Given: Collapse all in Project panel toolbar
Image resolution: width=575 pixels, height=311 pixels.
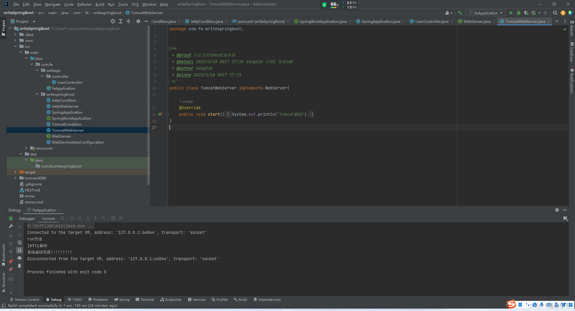Looking at the screenshot, I should 128,21.
